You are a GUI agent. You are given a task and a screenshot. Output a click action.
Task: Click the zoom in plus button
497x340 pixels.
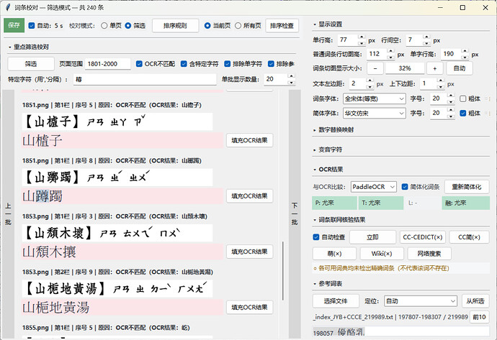click(x=434, y=68)
